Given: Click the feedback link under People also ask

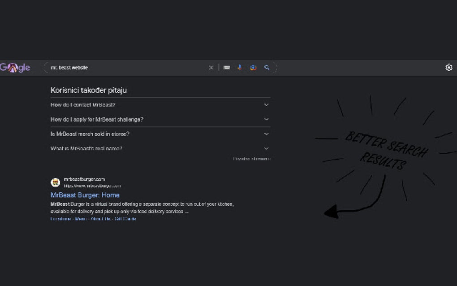Looking at the screenshot, I should [x=251, y=158].
